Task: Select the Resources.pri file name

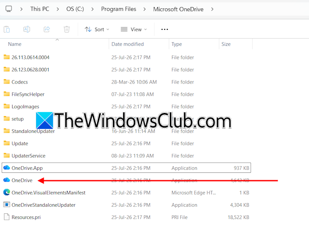Action: click(26, 217)
